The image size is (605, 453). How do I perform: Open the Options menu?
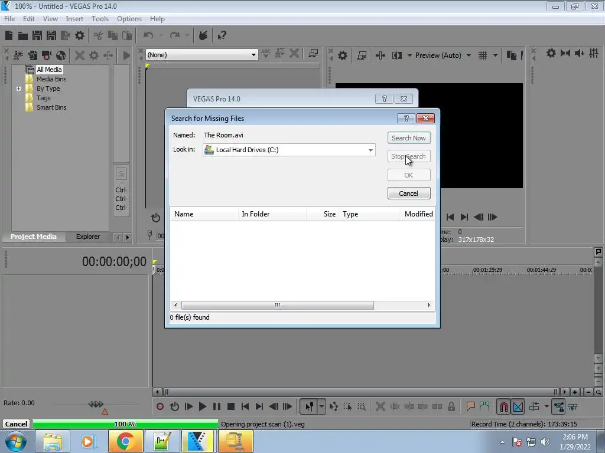point(129,18)
